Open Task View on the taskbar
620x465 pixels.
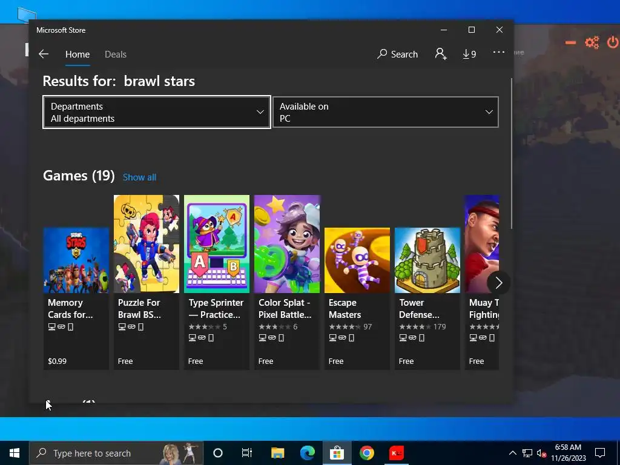247,453
